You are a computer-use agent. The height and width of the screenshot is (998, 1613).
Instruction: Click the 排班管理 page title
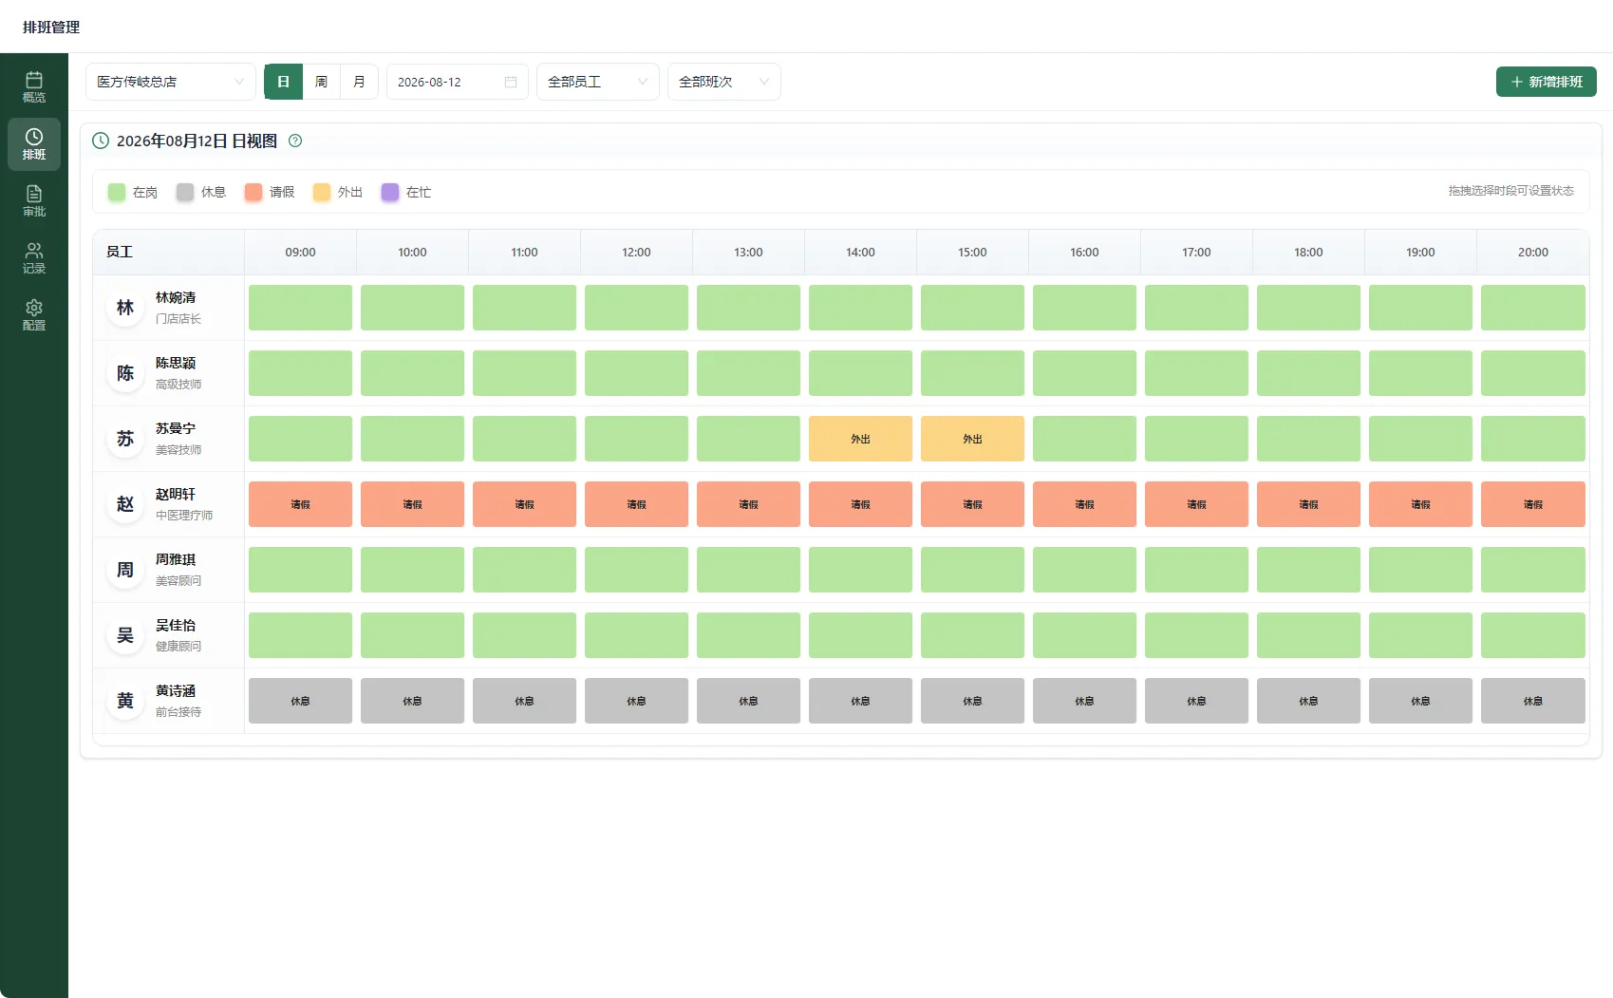point(51,28)
